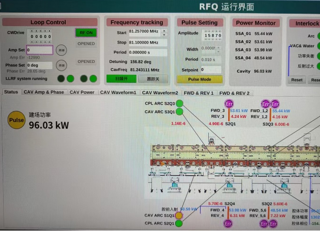320x231 pixels.
Task: Click the Err icon above FWD_3
Action: point(229,104)
